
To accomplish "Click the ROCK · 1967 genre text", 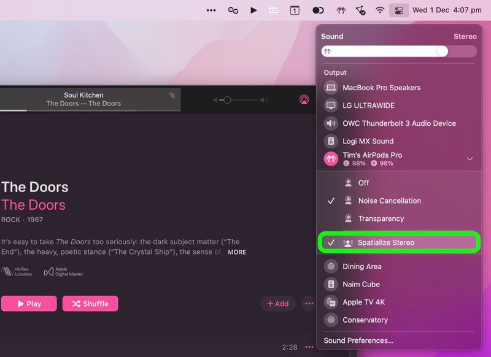I will coord(22,220).
